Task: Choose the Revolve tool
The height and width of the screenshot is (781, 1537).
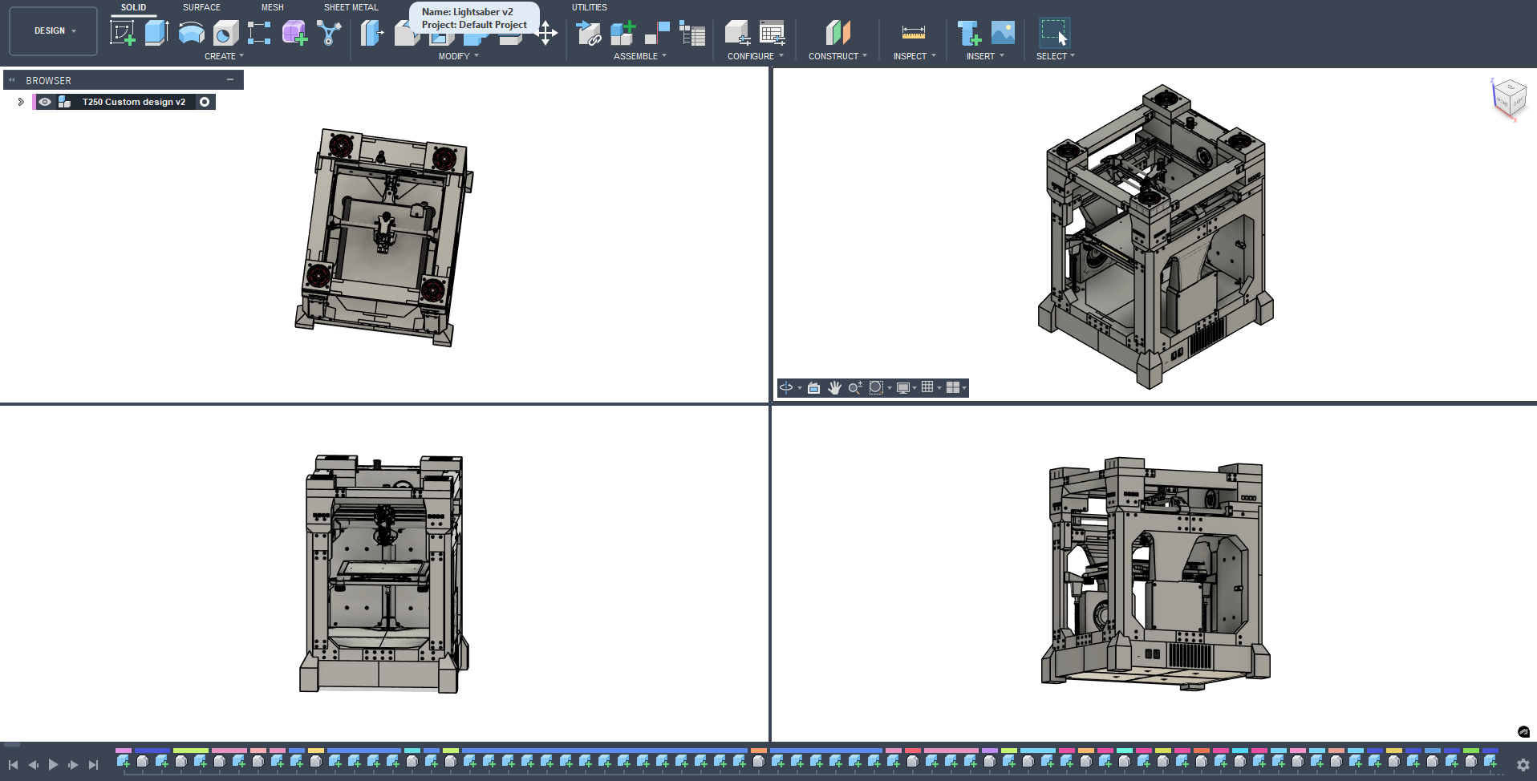Action: pyautogui.click(x=191, y=33)
